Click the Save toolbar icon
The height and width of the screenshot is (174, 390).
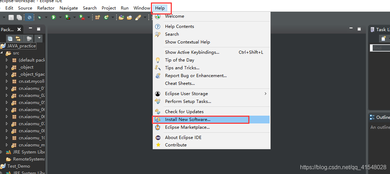(x=11, y=17)
